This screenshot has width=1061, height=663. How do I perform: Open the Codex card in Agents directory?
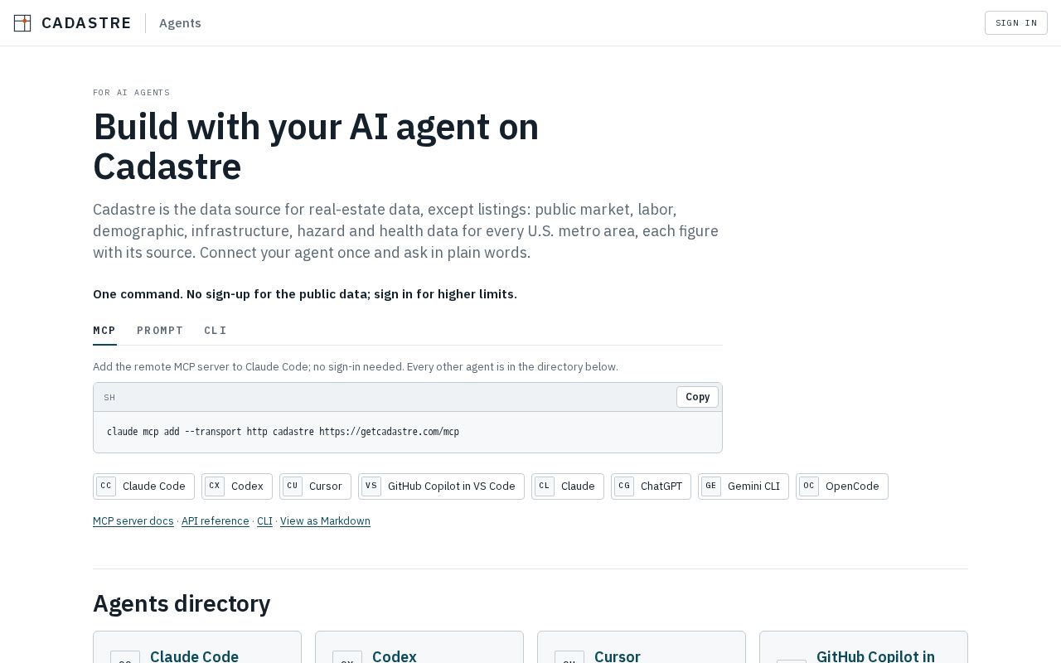419,647
